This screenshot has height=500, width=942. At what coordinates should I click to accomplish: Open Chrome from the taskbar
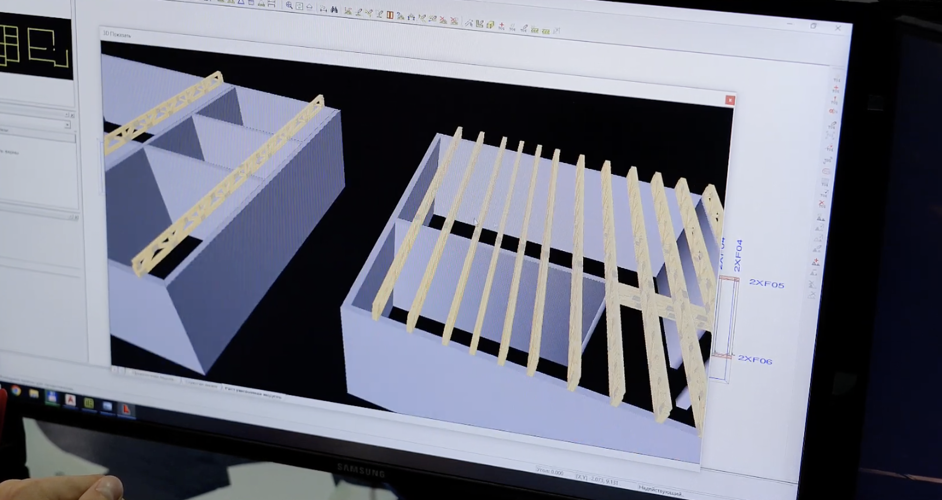coord(16,390)
